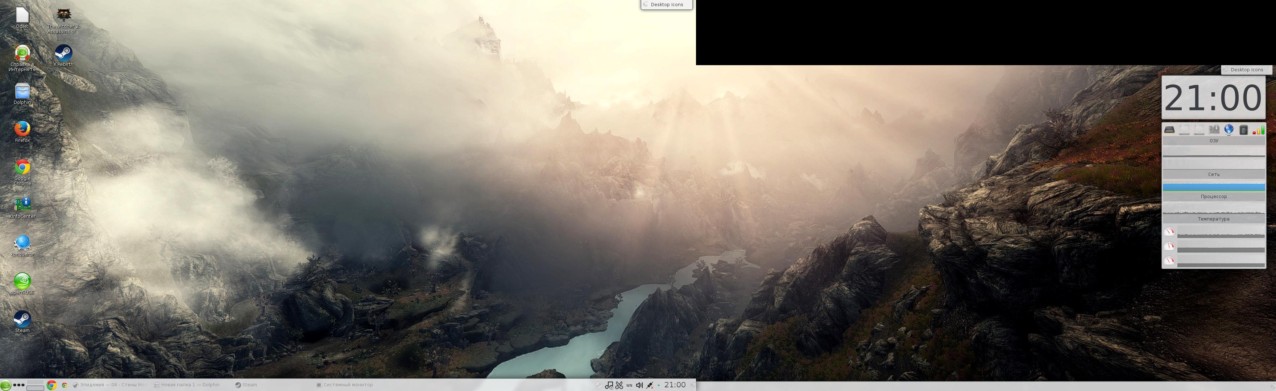Open the openSUSE application launcher menu

(x=5, y=385)
